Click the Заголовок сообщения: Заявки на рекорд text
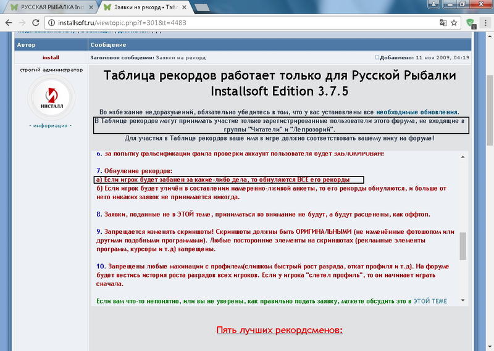Screen dimensions: 494x351 [x=148, y=57]
